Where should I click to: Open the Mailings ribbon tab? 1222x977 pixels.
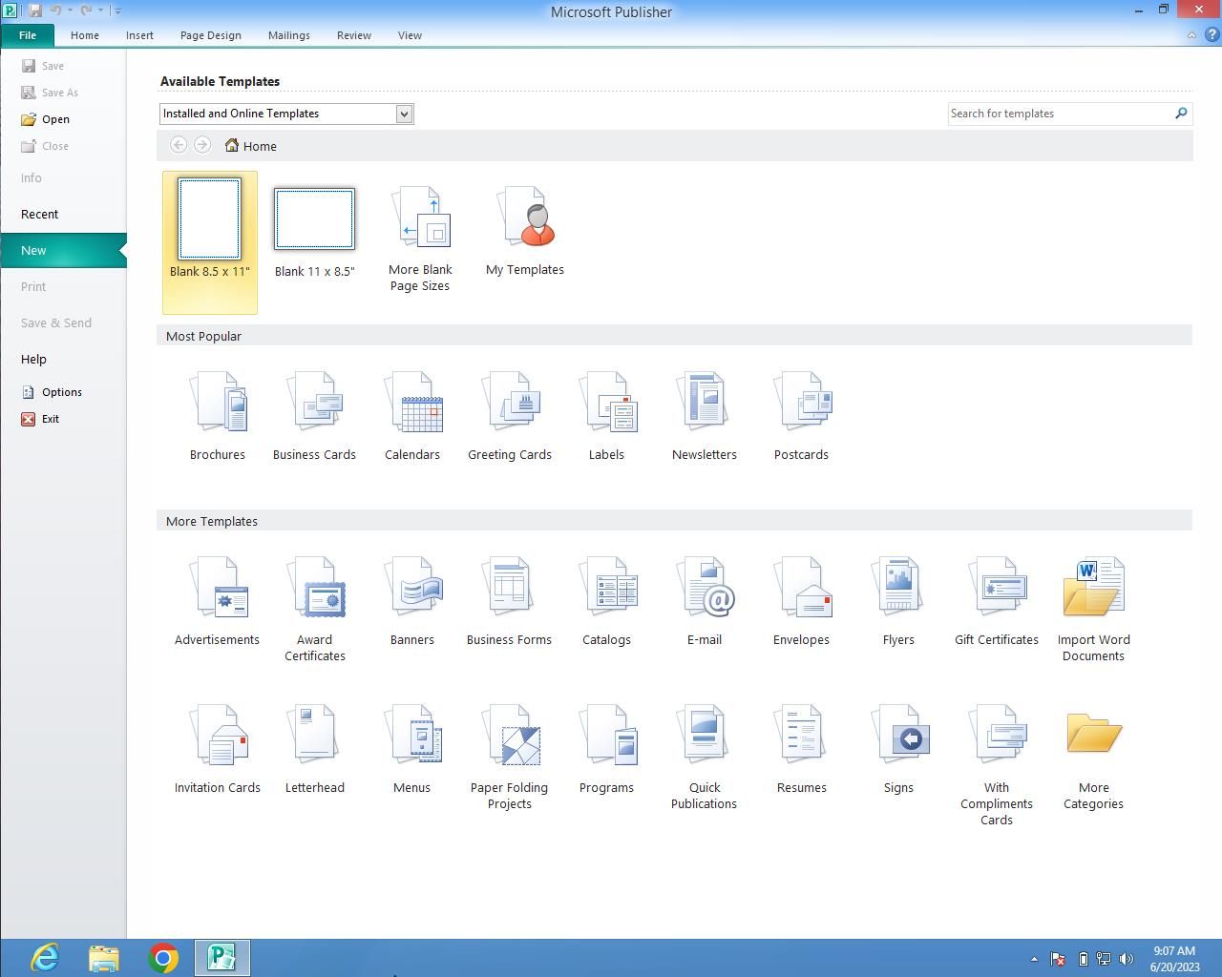click(288, 35)
